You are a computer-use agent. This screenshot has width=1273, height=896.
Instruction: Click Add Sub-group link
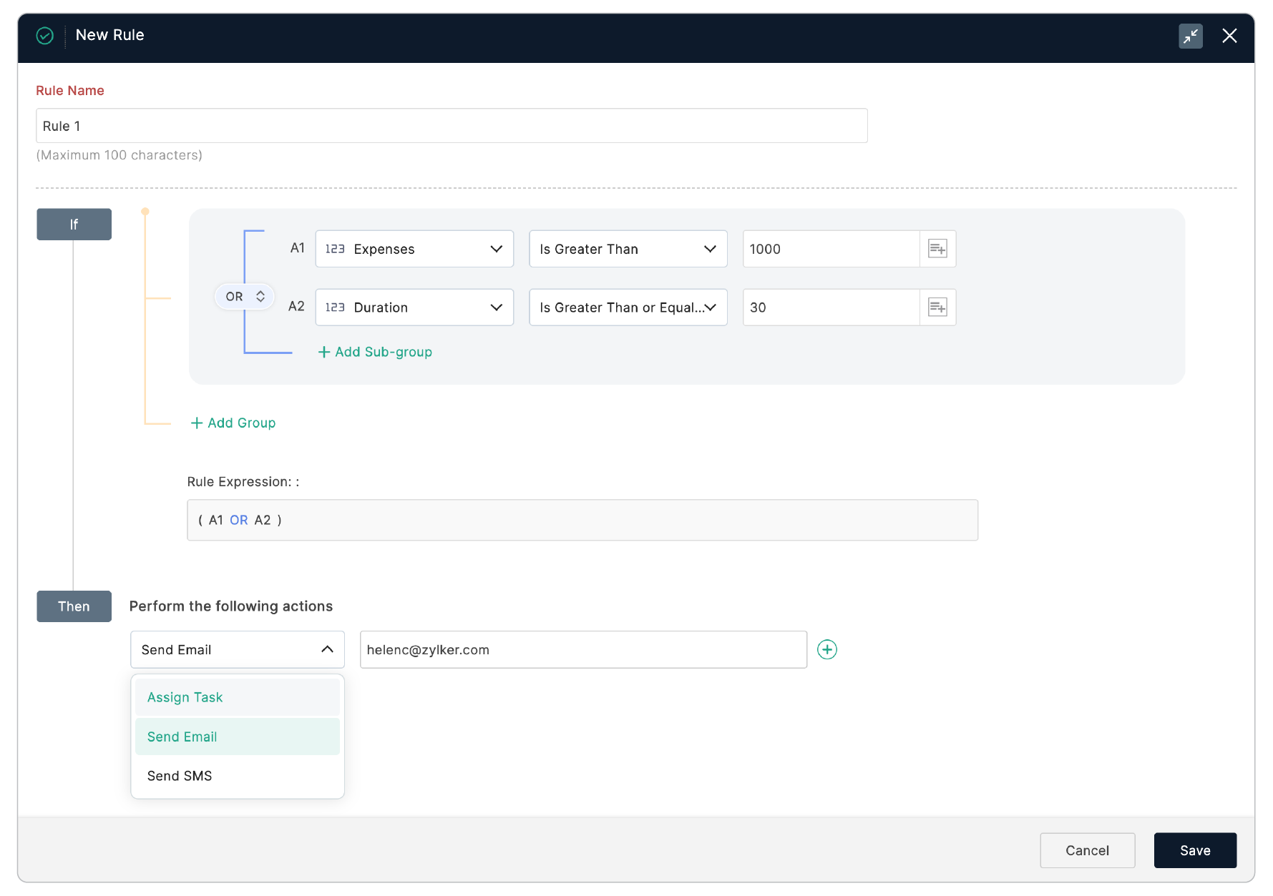pyautogui.click(x=375, y=352)
